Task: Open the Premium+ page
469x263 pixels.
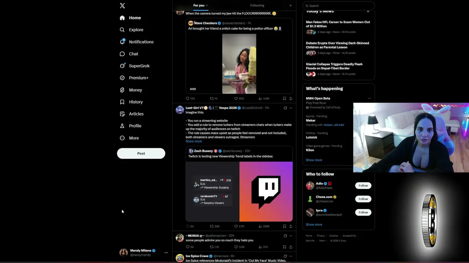Action: 134,78
